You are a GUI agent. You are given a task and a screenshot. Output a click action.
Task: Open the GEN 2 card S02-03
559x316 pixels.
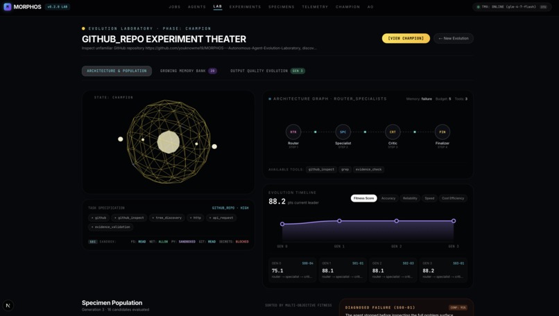click(393, 270)
